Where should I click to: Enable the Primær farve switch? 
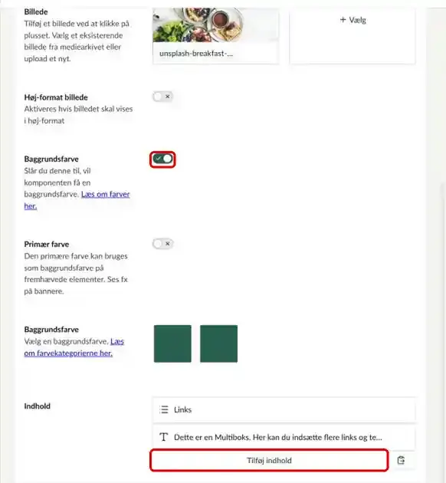click(x=162, y=244)
